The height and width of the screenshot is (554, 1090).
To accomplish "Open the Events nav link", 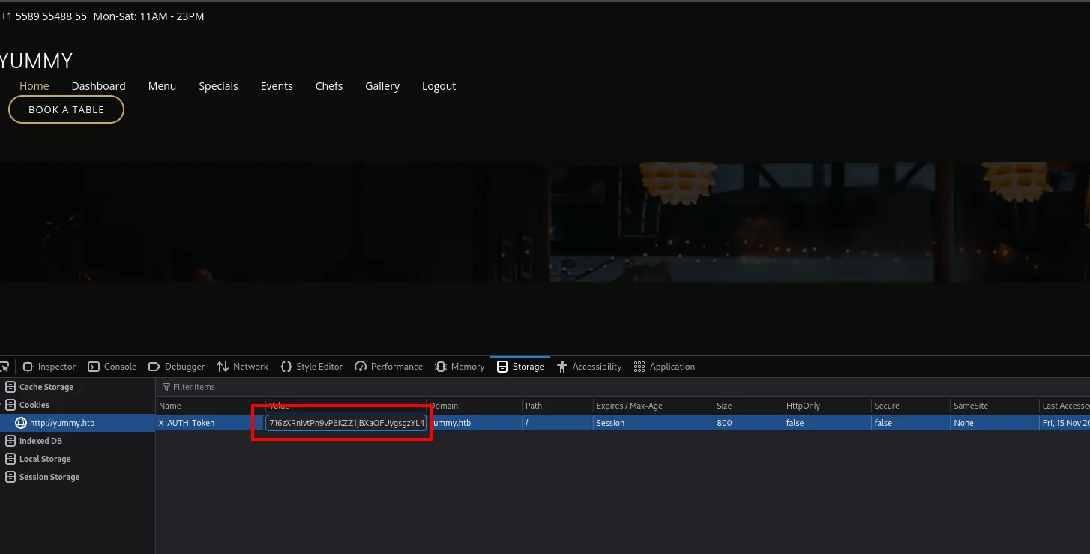I will [277, 86].
